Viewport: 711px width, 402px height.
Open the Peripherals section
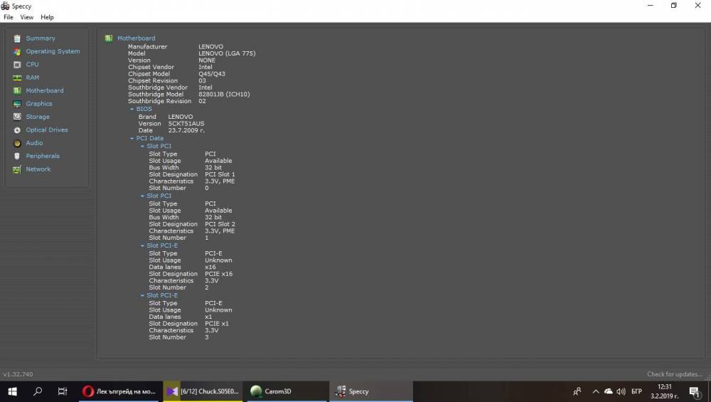tap(43, 156)
